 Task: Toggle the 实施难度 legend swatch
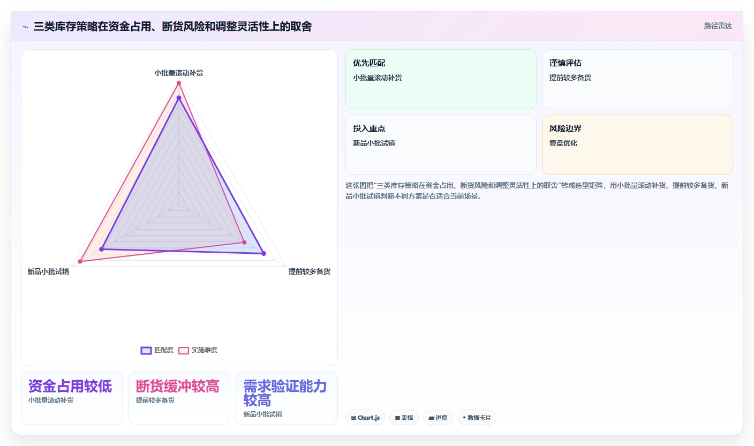pos(184,350)
